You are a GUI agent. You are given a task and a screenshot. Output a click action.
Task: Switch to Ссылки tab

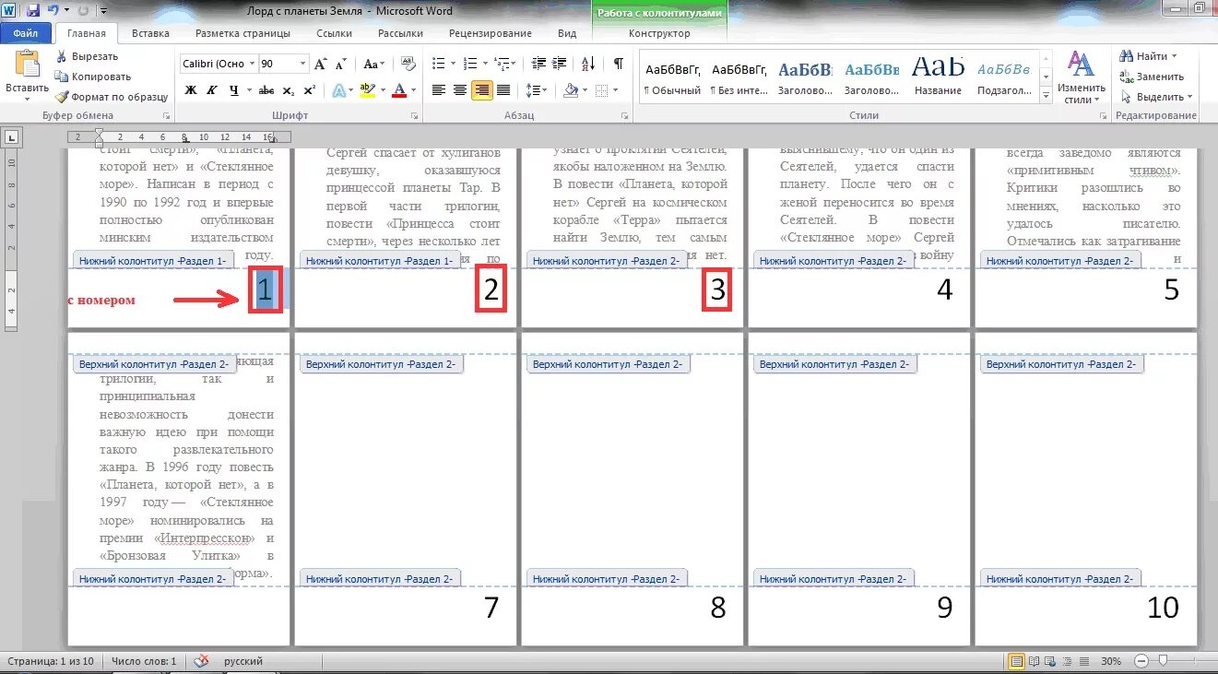point(334,33)
